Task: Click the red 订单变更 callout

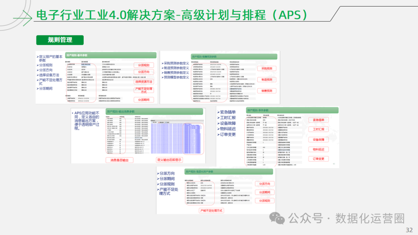Action: [x=319, y=159]
